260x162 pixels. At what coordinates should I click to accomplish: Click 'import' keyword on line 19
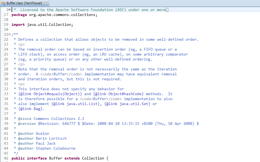pyautogui.click(x=18, y=25)
